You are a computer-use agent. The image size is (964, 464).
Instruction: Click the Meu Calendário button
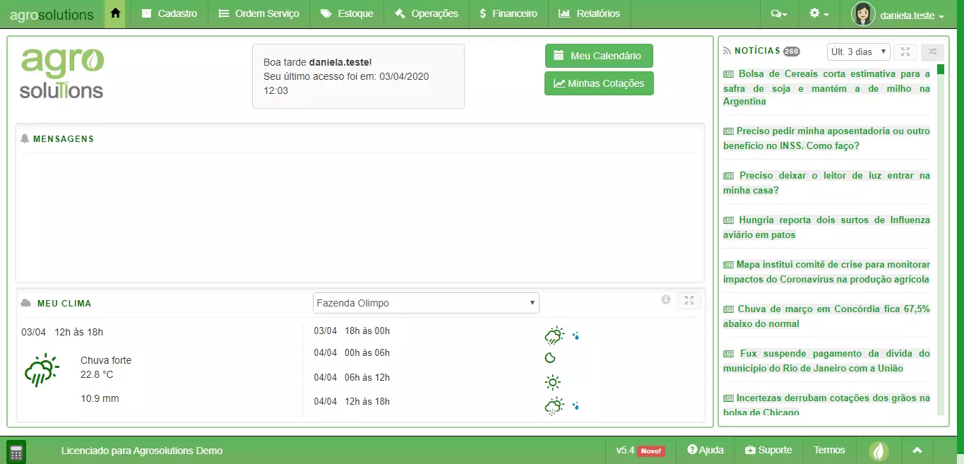pyautogui.click(x=598, y=56)
